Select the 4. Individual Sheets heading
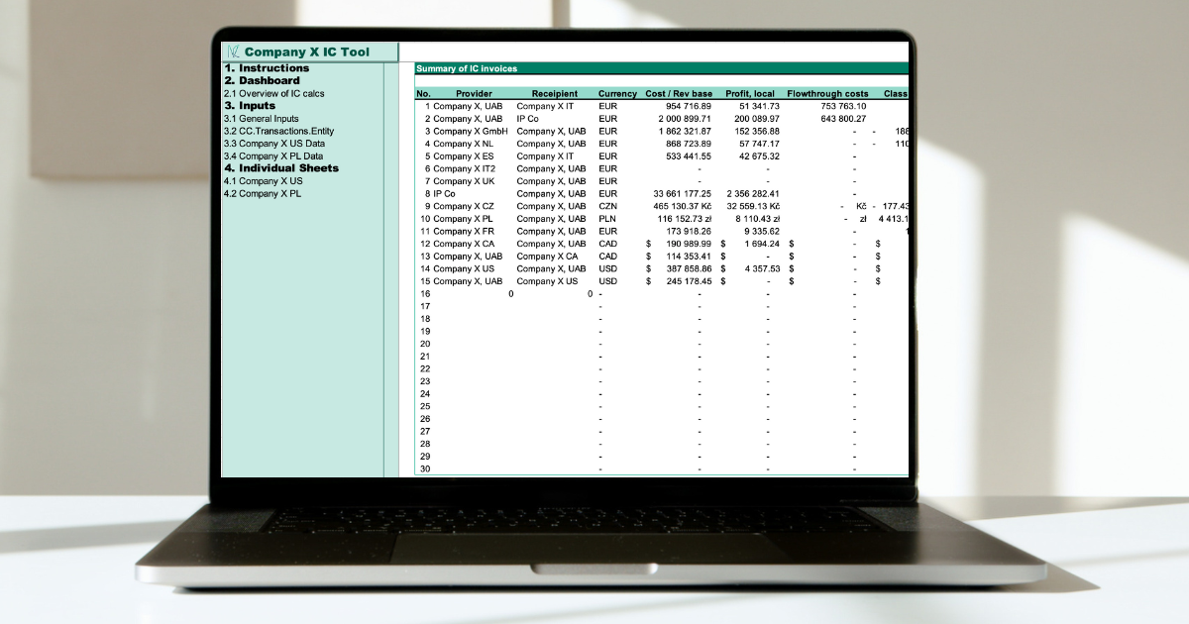Viewport: 1189px width, 624px height. tap(281, 168)
